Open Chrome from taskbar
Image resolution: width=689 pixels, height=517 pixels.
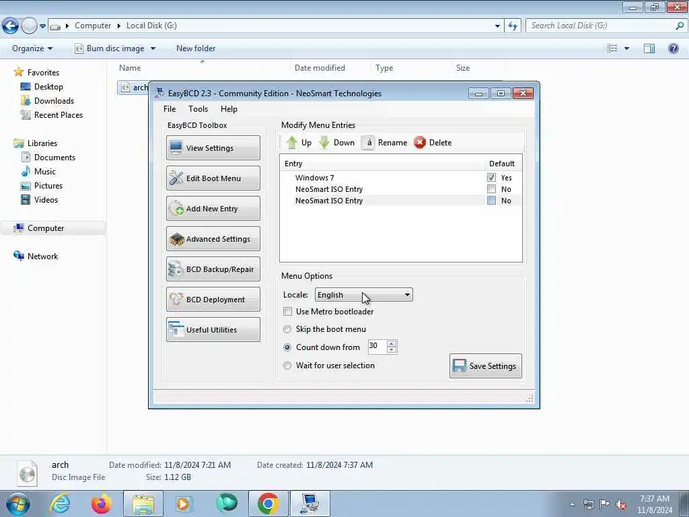tap(268, 504)
